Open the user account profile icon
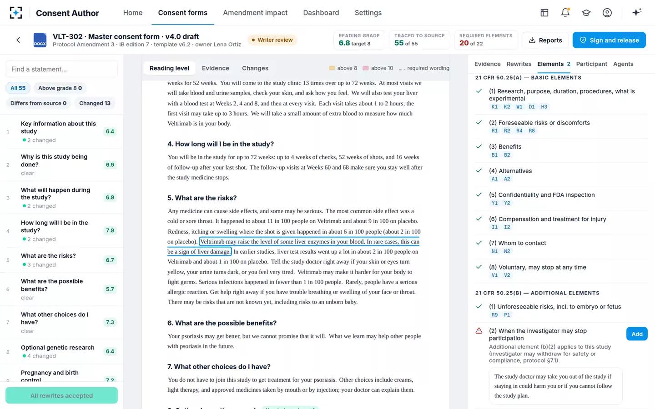Screen dimensions: 655x409 pyautogui.click(x=607, y=13)
